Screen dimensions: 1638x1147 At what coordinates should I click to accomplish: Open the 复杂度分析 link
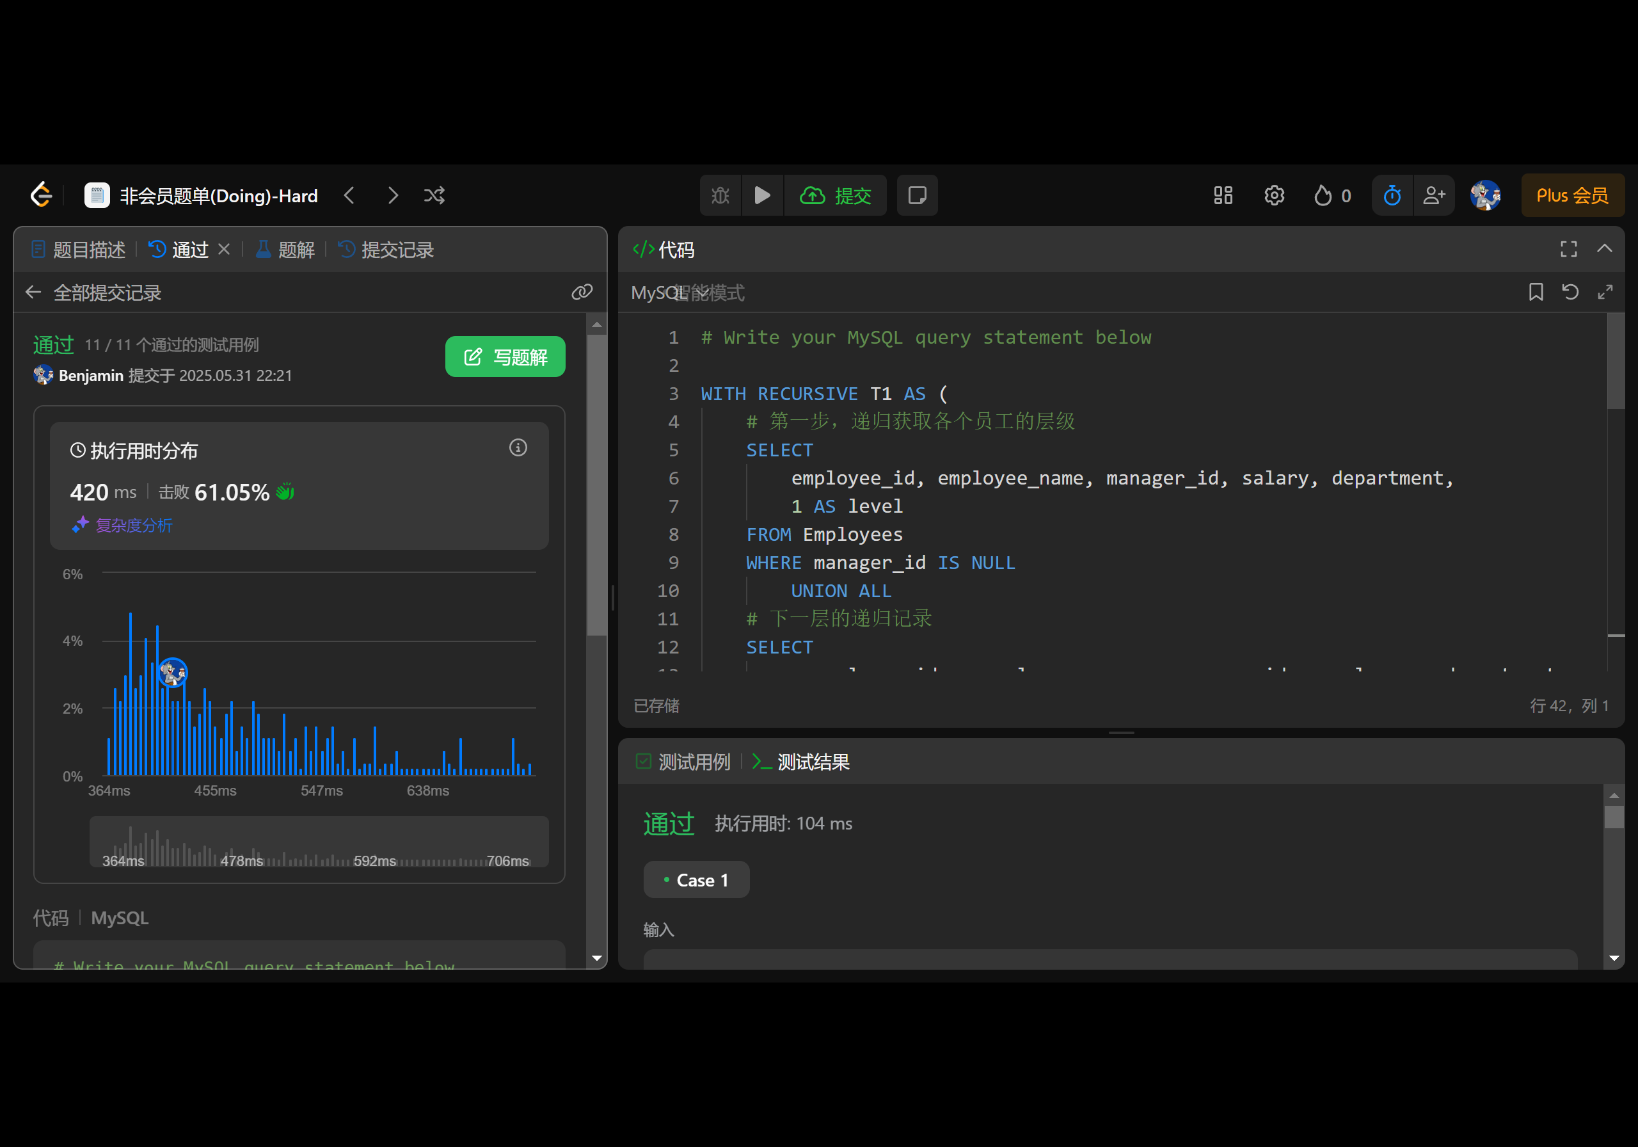tap(134, 525)
